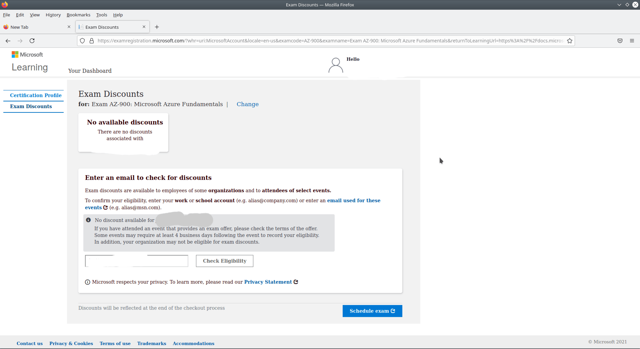Open Terms of use footer link

coord(115,343)
